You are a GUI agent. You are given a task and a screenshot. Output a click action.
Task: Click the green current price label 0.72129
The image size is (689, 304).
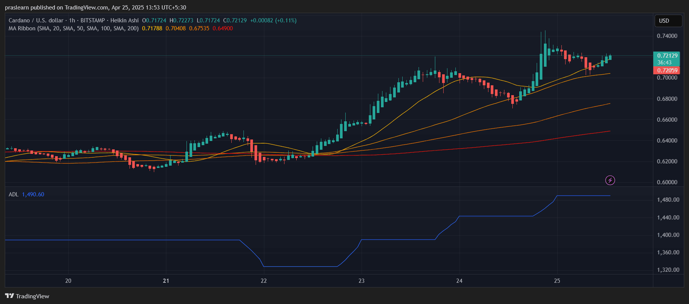(667, 56)
